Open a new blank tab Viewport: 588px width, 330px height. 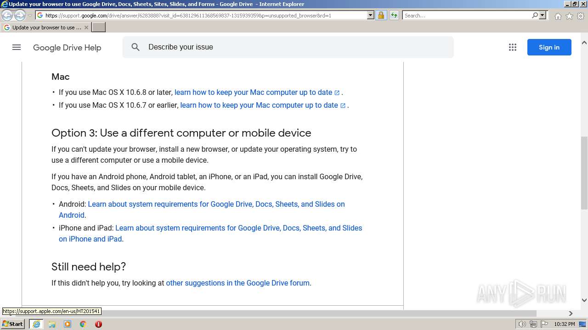pos(99,27)
